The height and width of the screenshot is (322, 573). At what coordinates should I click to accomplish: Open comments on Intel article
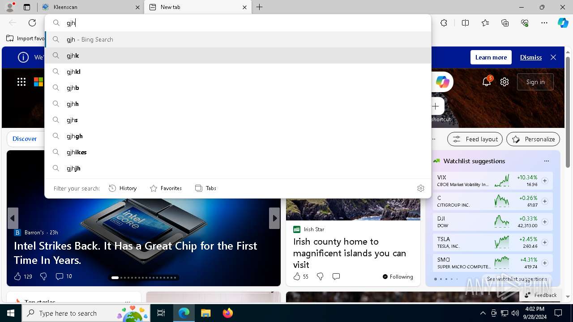click(64, 276)
